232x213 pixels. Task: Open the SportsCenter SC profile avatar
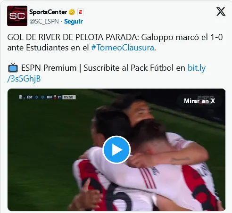17,16
